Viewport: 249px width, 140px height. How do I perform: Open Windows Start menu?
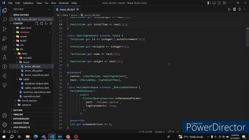coord(4,136)
